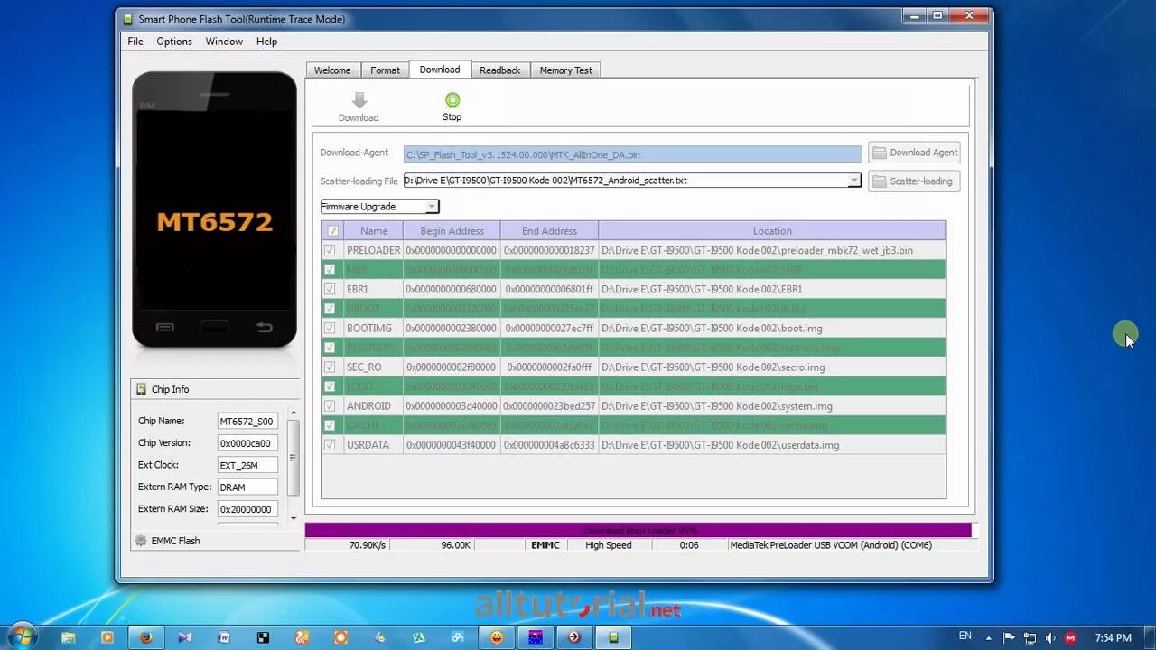The width and height of the screenshot is (1156, 650).
Task: Open the Window menu
Action: point(224,42)
